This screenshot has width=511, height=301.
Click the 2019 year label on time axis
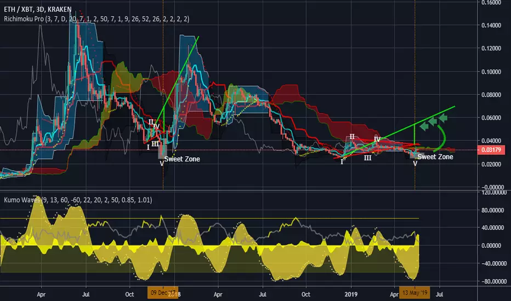(351, 294)
